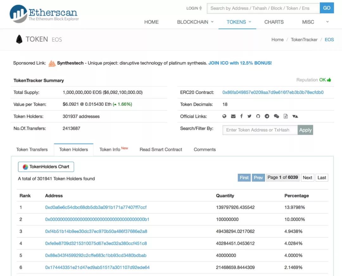Click the Percentage column header
Image resolution: width=342 pixels, height=276 pixels.
(297, 196)
